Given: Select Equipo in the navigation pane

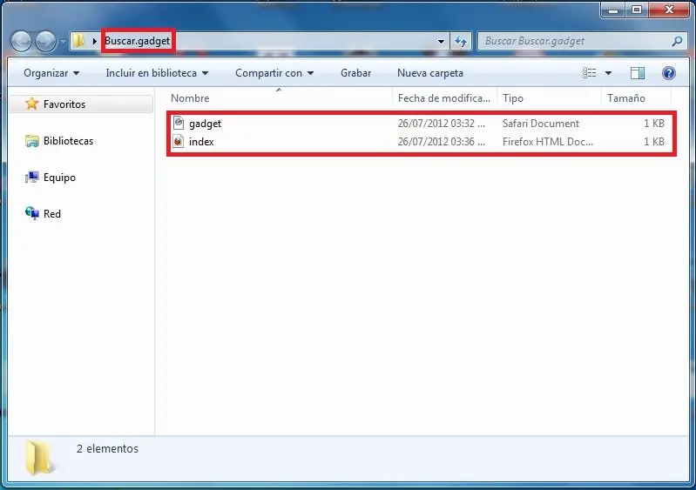Looking at the screenshot, I should 59,178.
